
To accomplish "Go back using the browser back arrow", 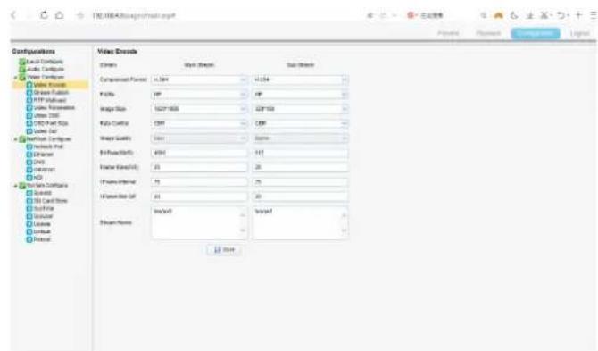I will point(13,15).
